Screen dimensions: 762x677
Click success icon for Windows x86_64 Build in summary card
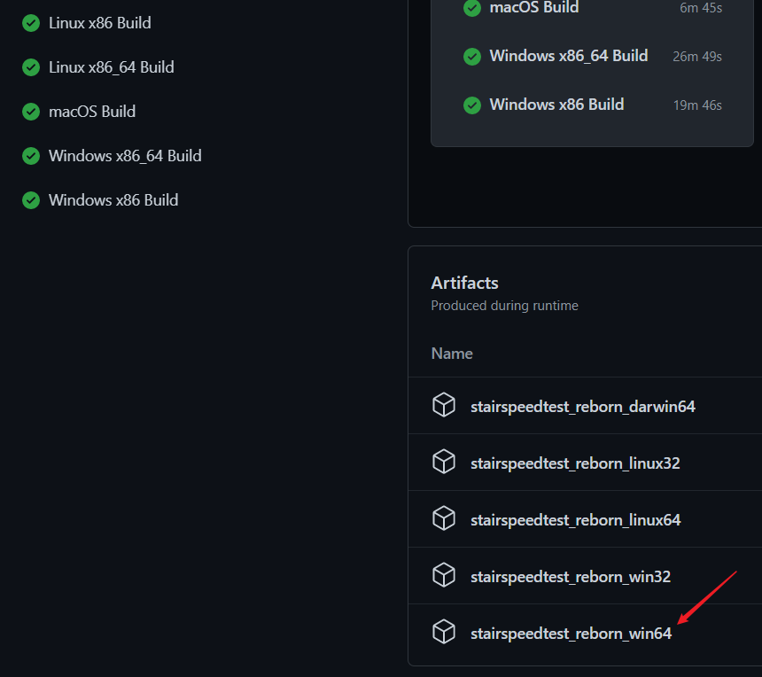click(x=472, y=56)
